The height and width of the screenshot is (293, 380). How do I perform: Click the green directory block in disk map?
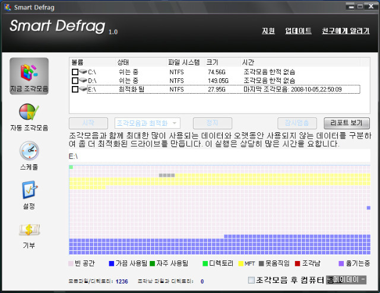click(71, 167)
